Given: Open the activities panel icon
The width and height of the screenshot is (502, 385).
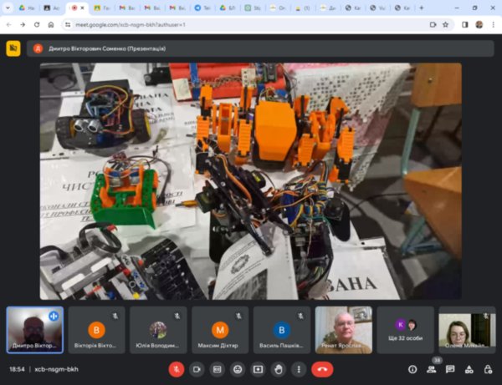Looking at the screenshot, I should tap(469, 368).
